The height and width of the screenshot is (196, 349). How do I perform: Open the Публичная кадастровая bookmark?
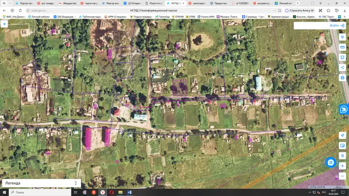(91, 17)
